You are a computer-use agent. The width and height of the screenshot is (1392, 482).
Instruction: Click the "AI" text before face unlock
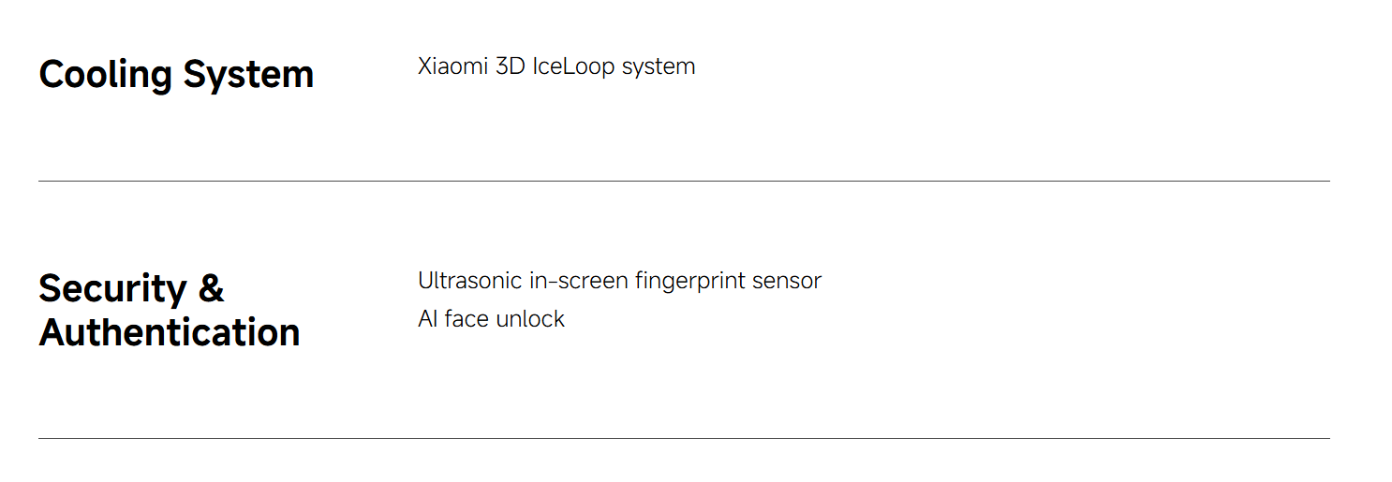pos(428,319)
